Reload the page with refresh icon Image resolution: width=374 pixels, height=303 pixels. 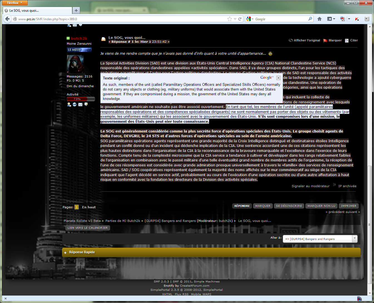pos(240,19)
